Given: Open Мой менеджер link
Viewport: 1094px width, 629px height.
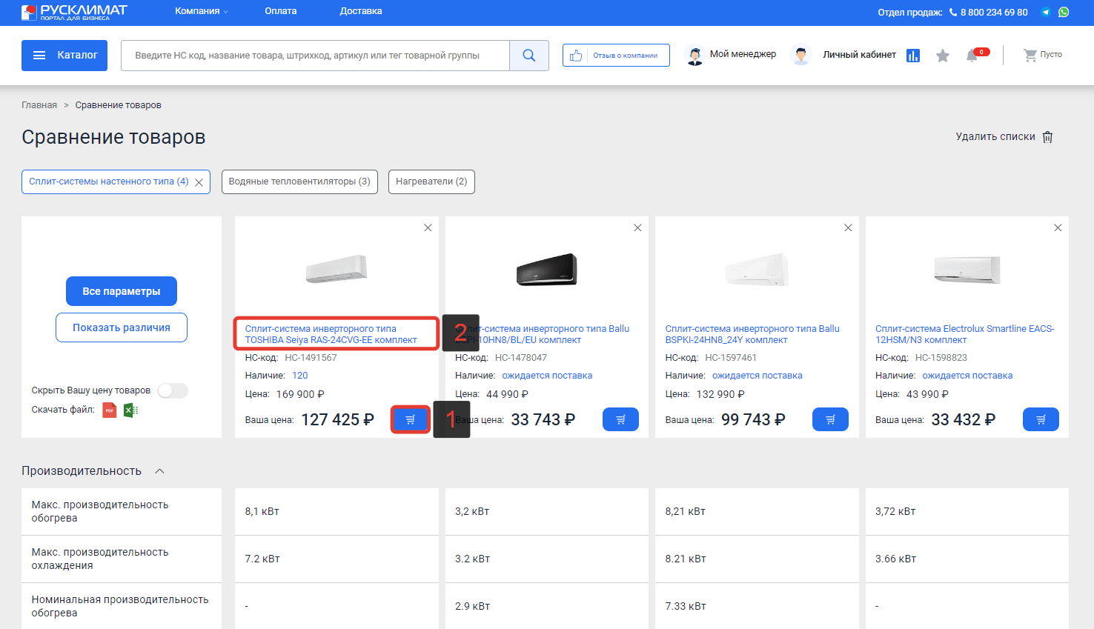Looking at the screenshot, I should [x=743, y=54].
